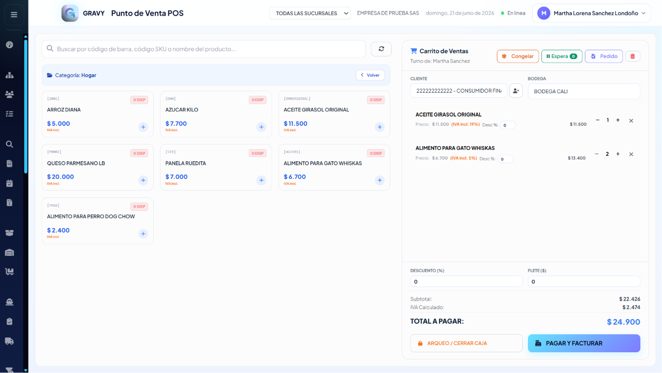662x373 pixels.
Task: Remove ACEITE GIRASOL ORIGINAL from cart
Action: pos(631,121)
